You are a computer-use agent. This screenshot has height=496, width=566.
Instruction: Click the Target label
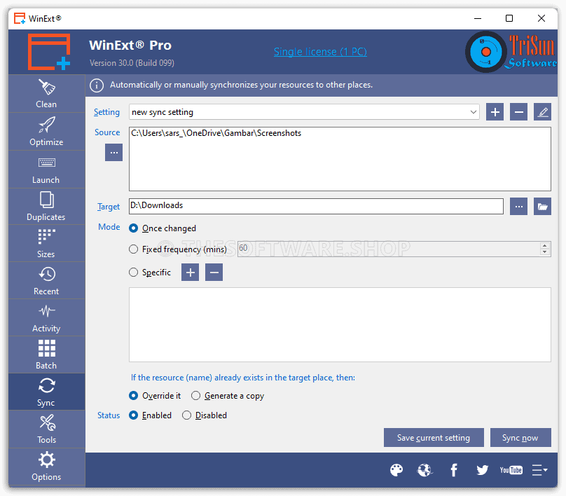point(109,207)
